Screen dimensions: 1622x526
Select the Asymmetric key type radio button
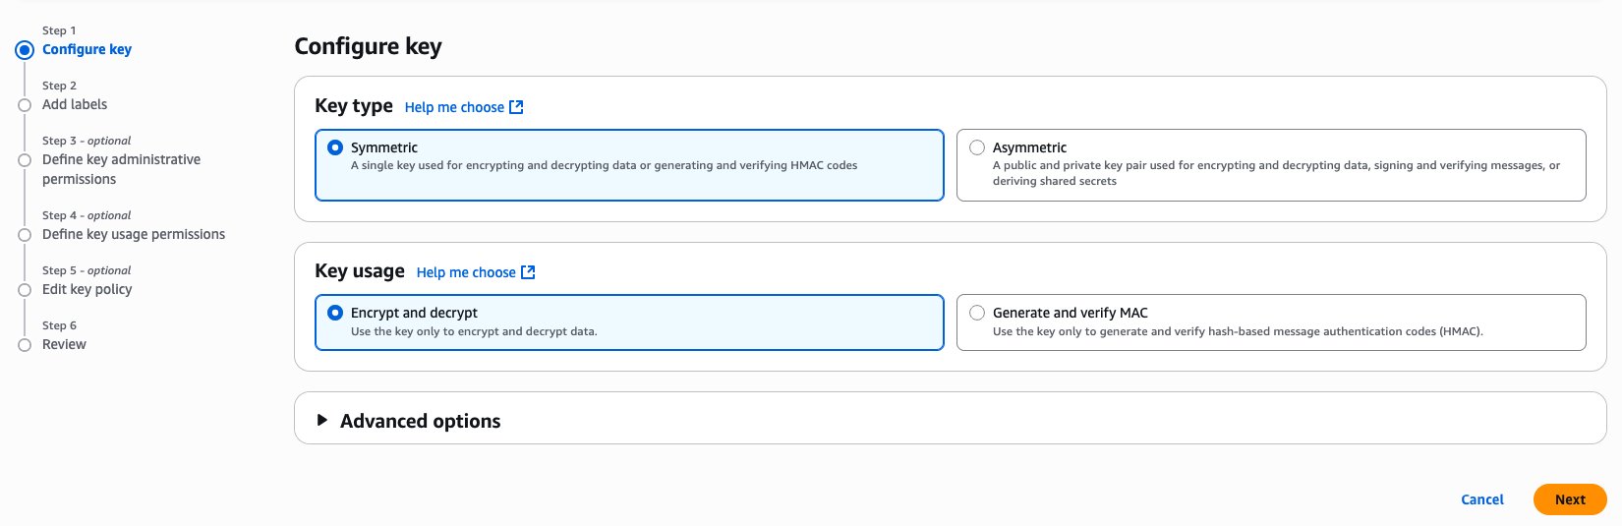tap(977, 147)
